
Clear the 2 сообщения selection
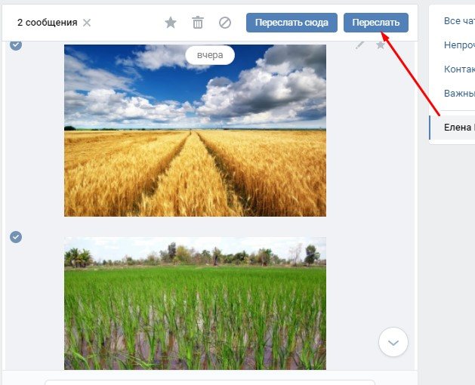[x=87, y=23]
